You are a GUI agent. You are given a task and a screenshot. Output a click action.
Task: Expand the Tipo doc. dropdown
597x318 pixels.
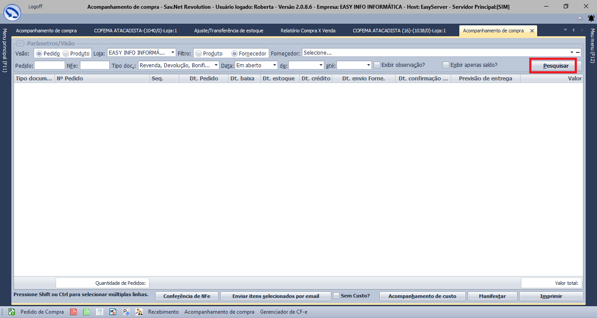(216, 65)
